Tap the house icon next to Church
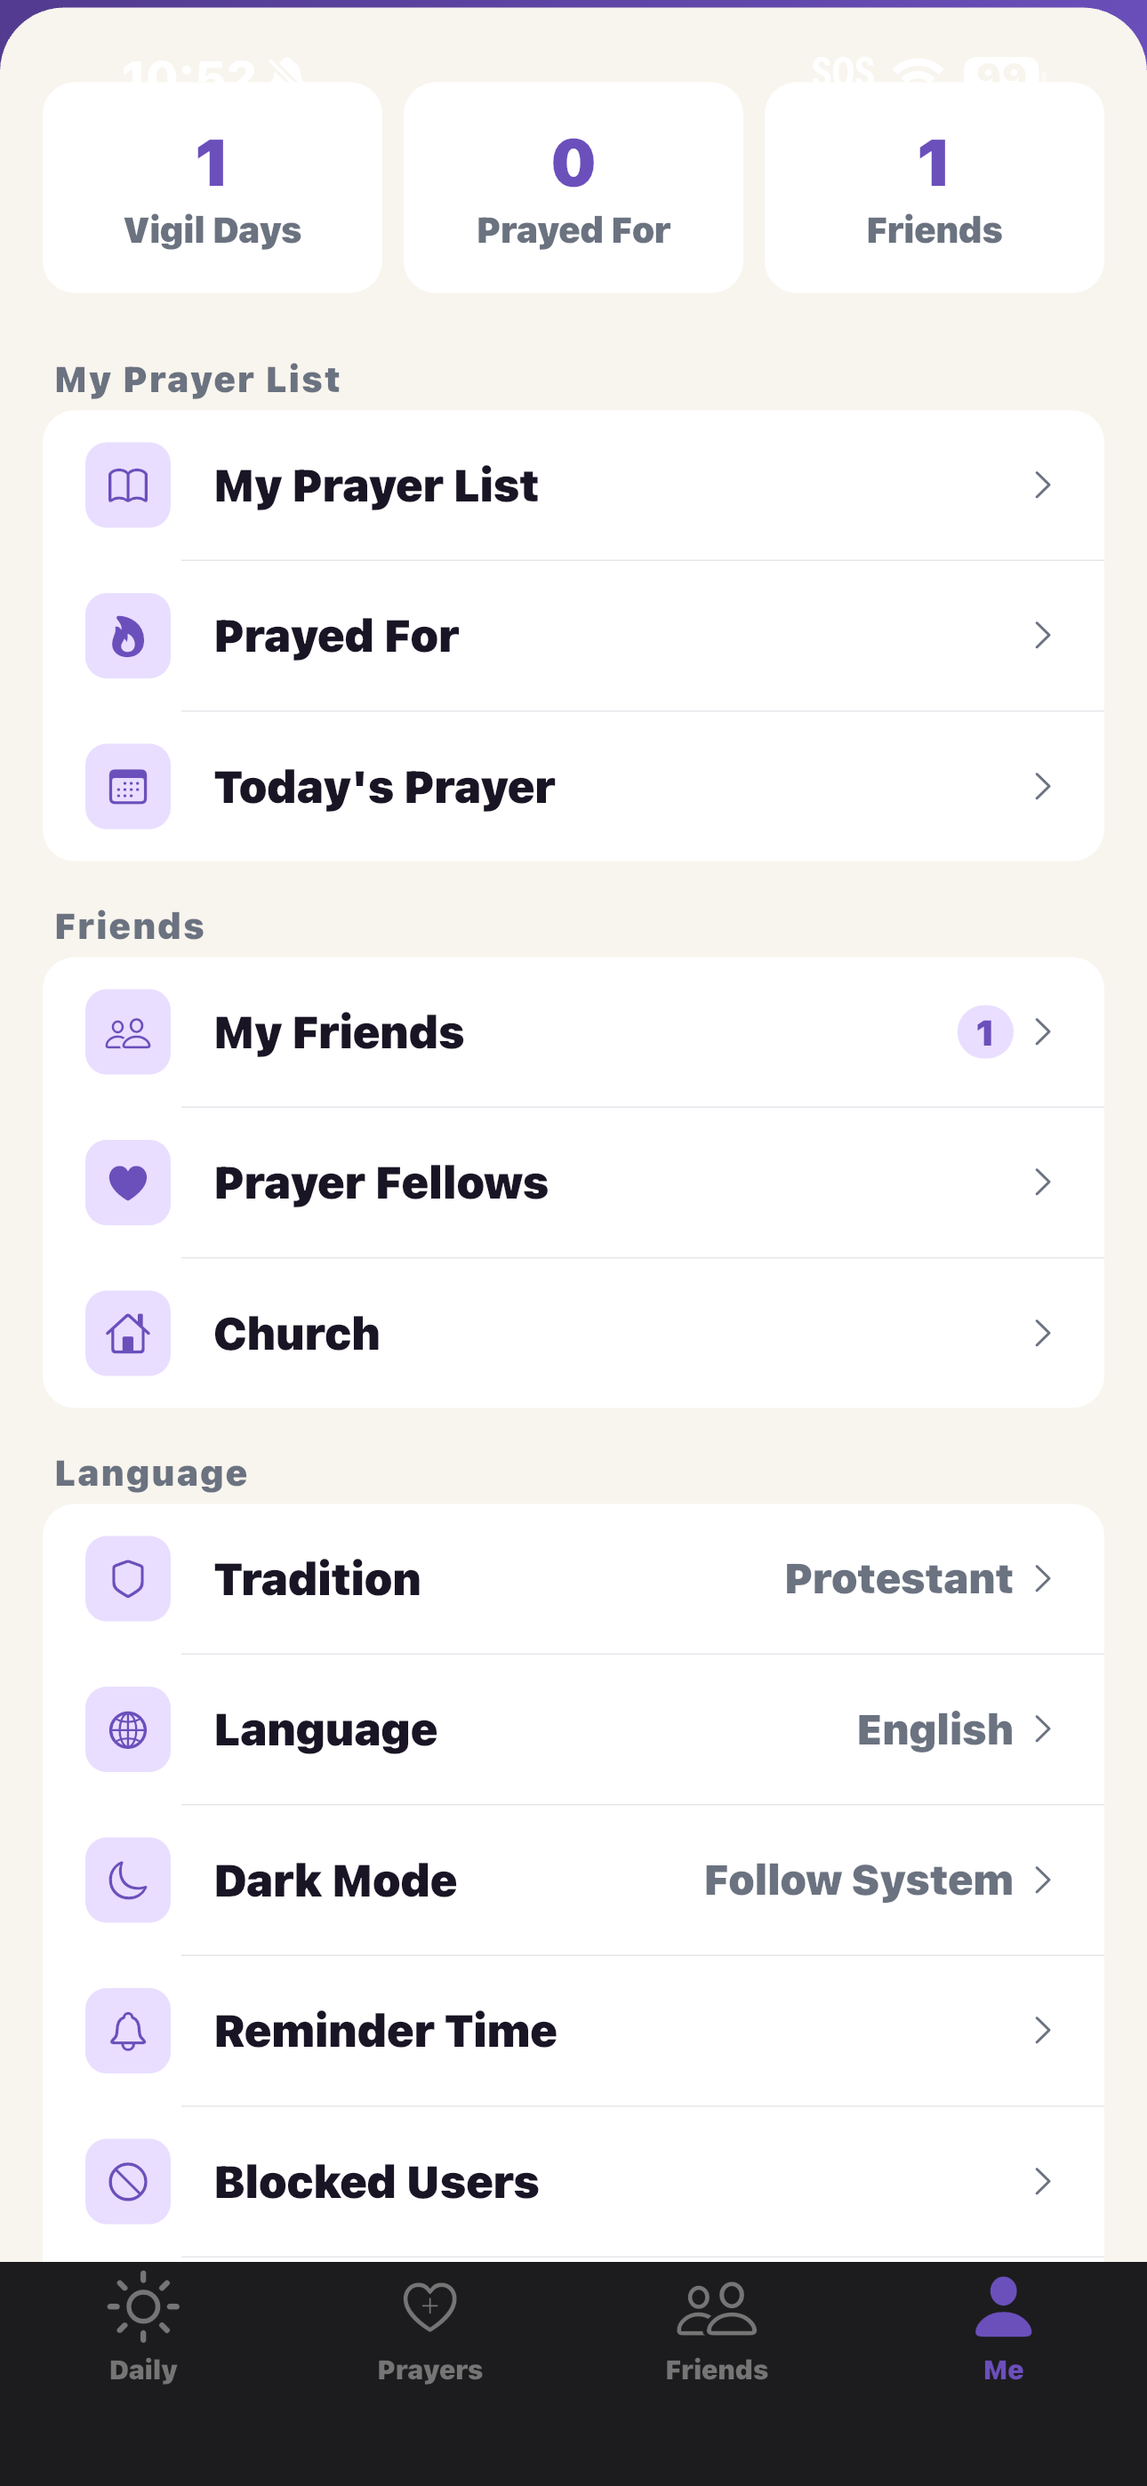Image resolution: width=1147 pixels, height=2486 pixels. 127,1333
